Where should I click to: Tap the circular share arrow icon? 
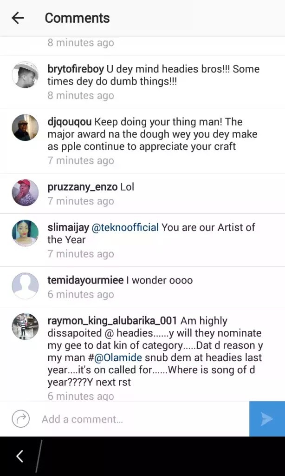pyautogui.click(x=21, y=419)
